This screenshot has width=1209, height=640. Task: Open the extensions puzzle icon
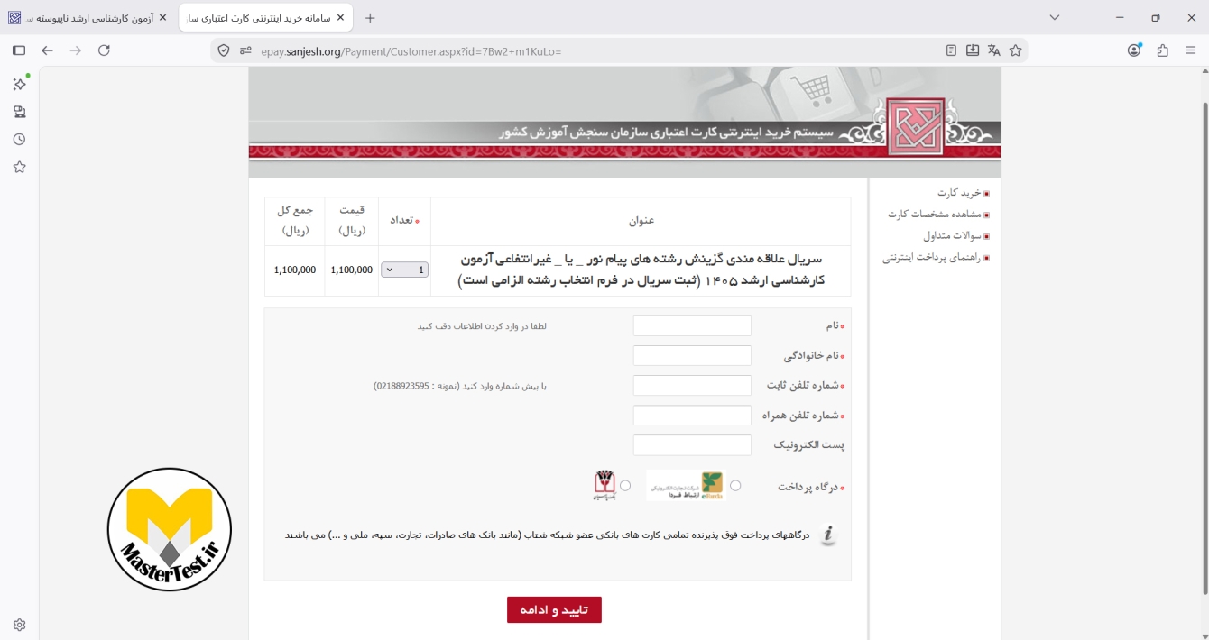click(x=1163, y=50)
